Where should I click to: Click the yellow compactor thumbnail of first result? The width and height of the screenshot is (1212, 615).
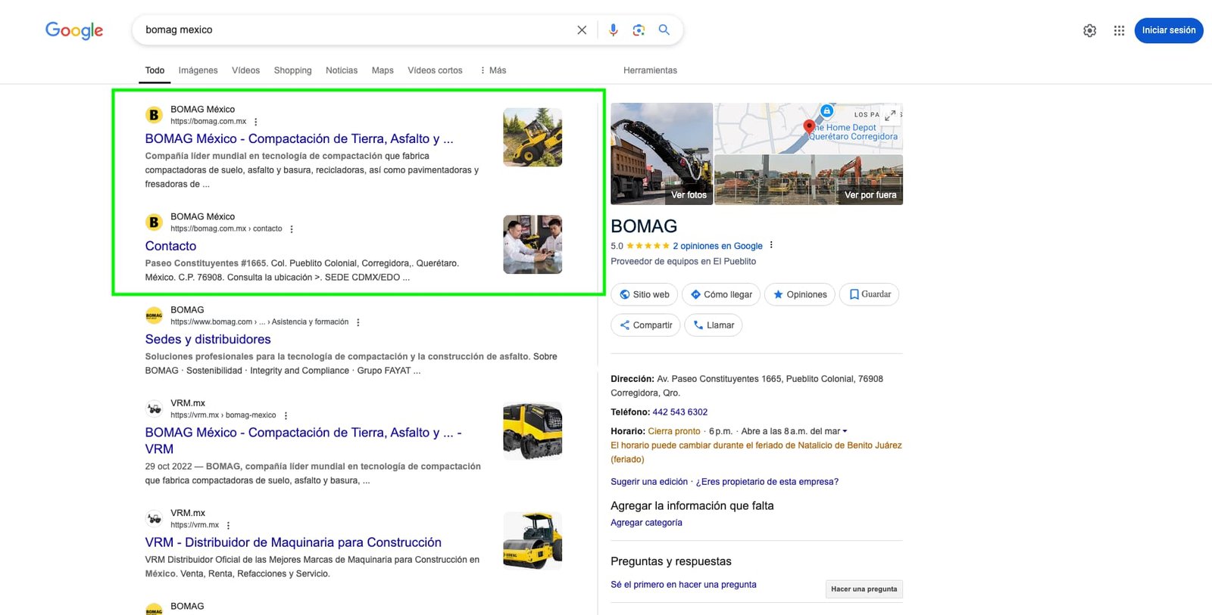pyautogui.click(x=533, y=138)
